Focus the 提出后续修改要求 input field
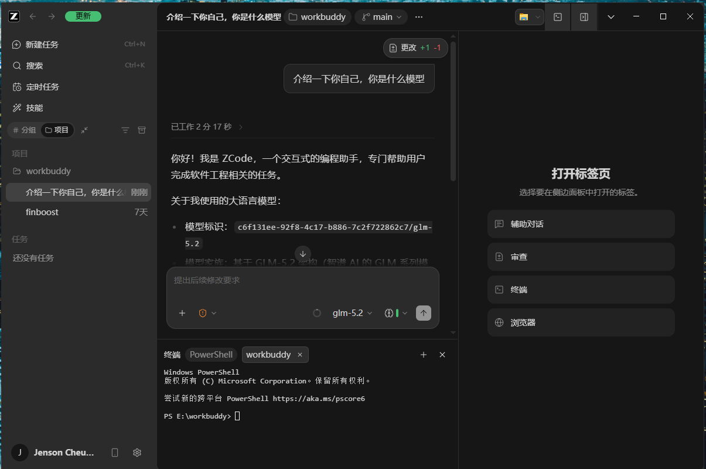The width and height of the screenshot is (706, 469). (x=303, y=281)
